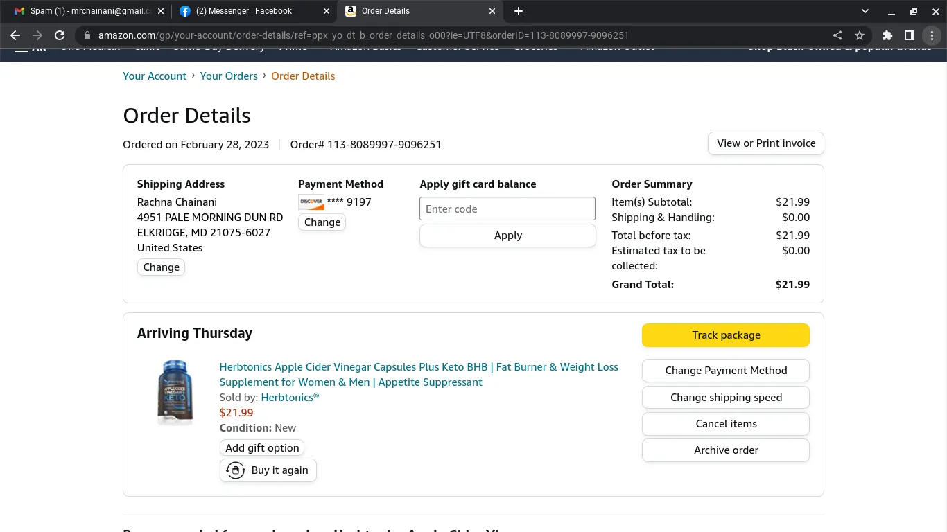The image size is (947, 532).
Task: Close the Order Details tab
Action: click(x=493, y=11)
